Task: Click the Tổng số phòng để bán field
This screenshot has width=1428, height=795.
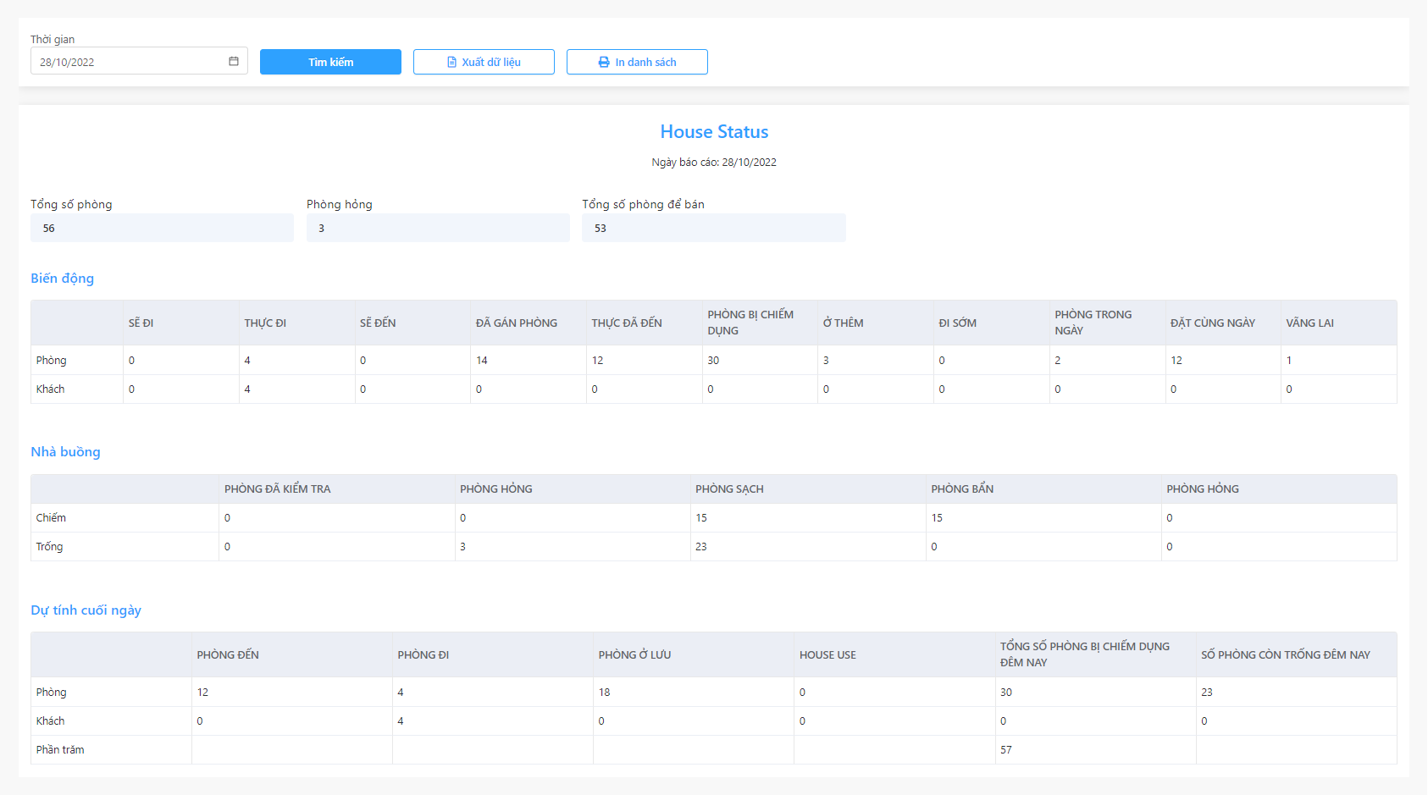Action: pyautogui.click(x=714, y=228)
